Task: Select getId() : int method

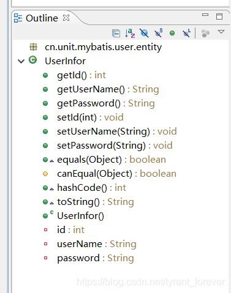Action: [x=81, y=75]
